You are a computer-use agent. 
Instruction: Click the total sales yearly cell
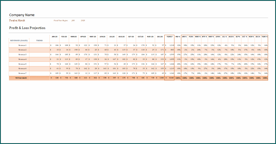169,78
